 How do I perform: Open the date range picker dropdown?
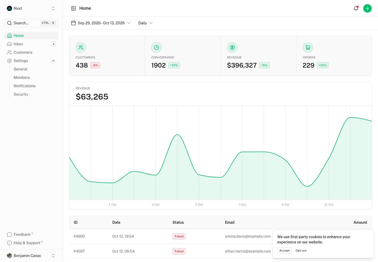pos(101,23)
